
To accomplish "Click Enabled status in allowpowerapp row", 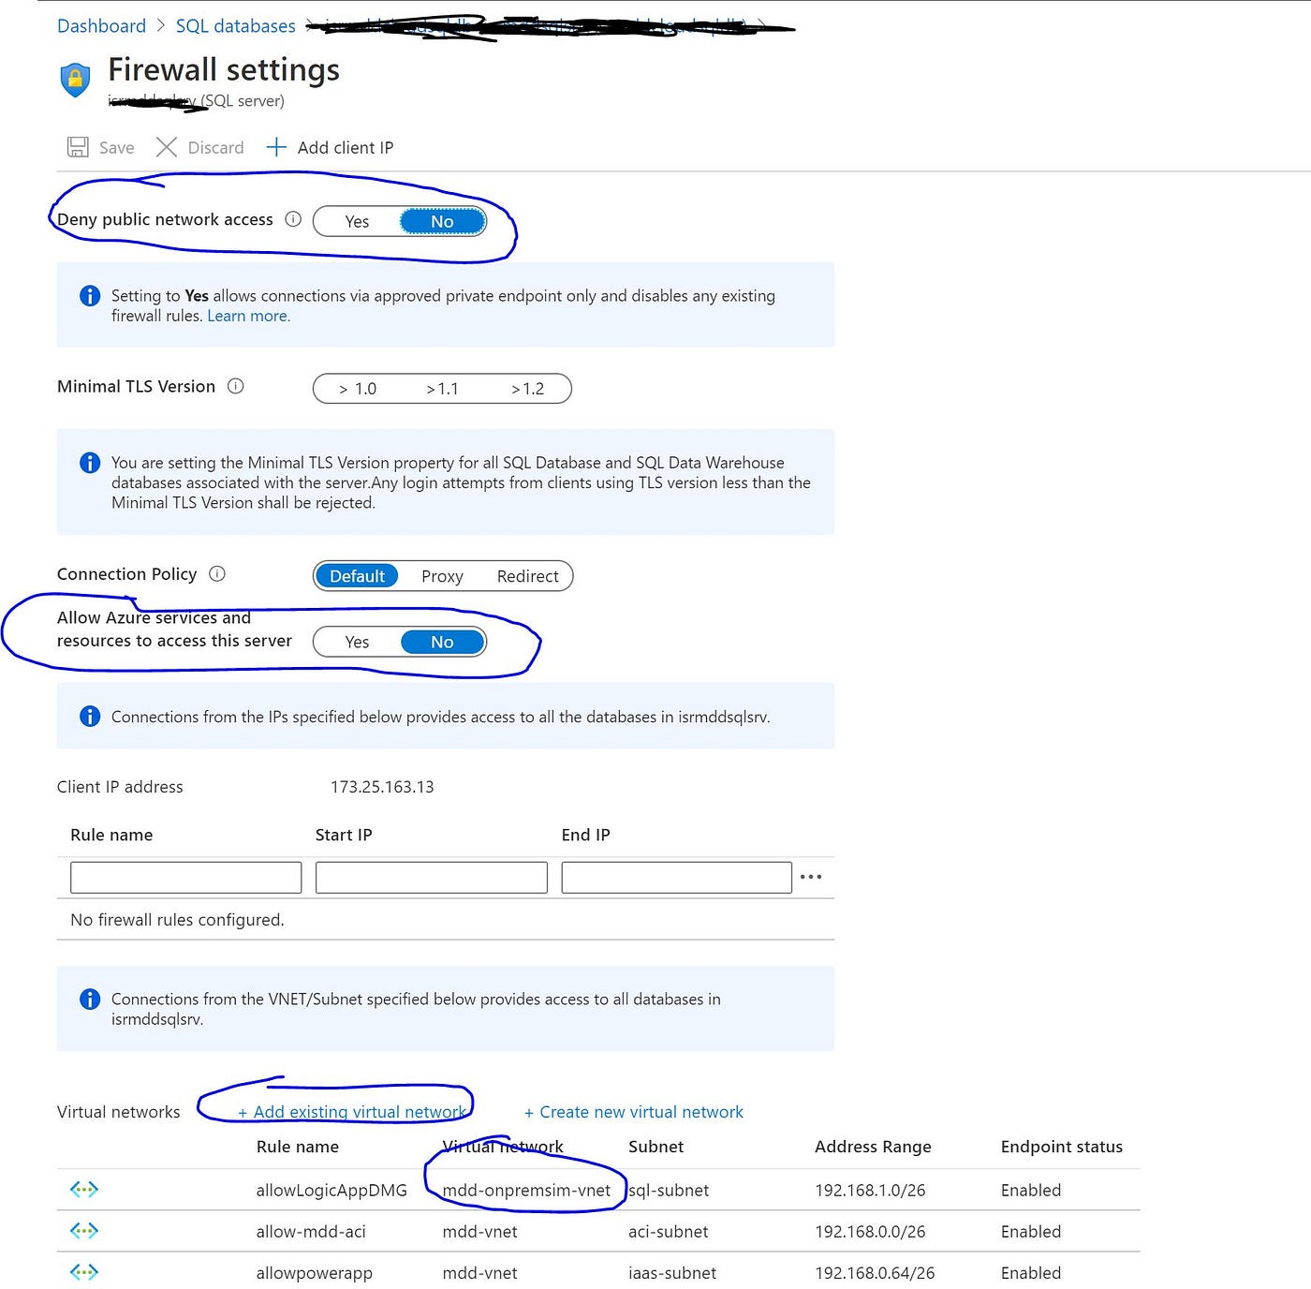I will click(x=1031, y=1272).
